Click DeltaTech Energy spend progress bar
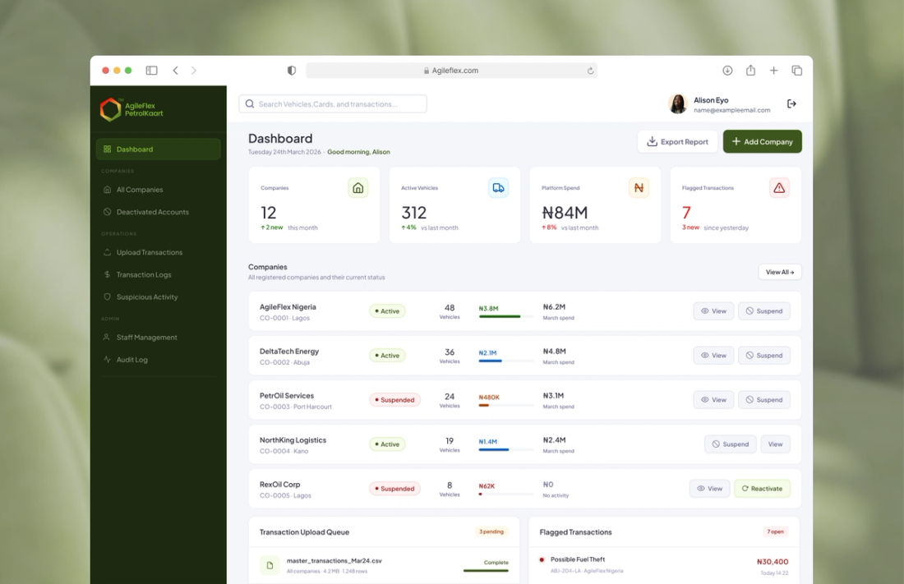The image size is (904, 584). click(505, 361)
